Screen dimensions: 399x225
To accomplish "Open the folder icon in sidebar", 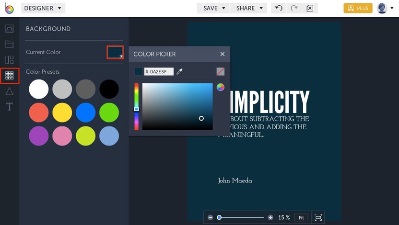I will [10, 44].
